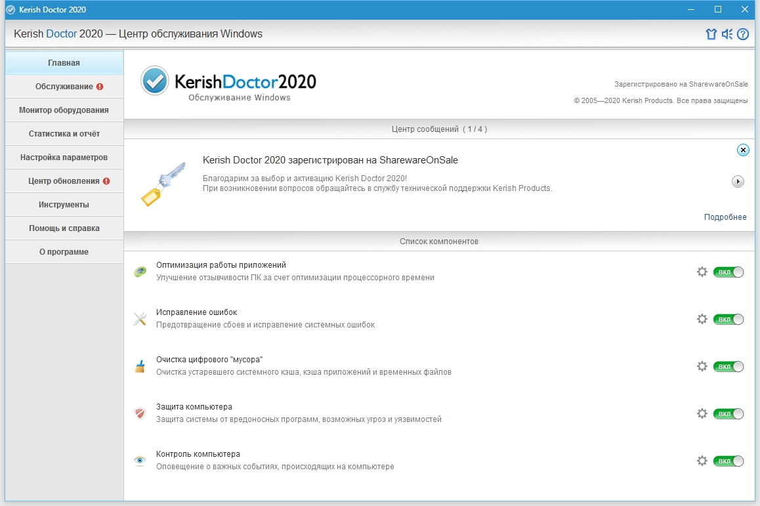This screenshot has width=760, height=506.
Task: Open settings gear for error fixing
Action: tap(702, 319)
